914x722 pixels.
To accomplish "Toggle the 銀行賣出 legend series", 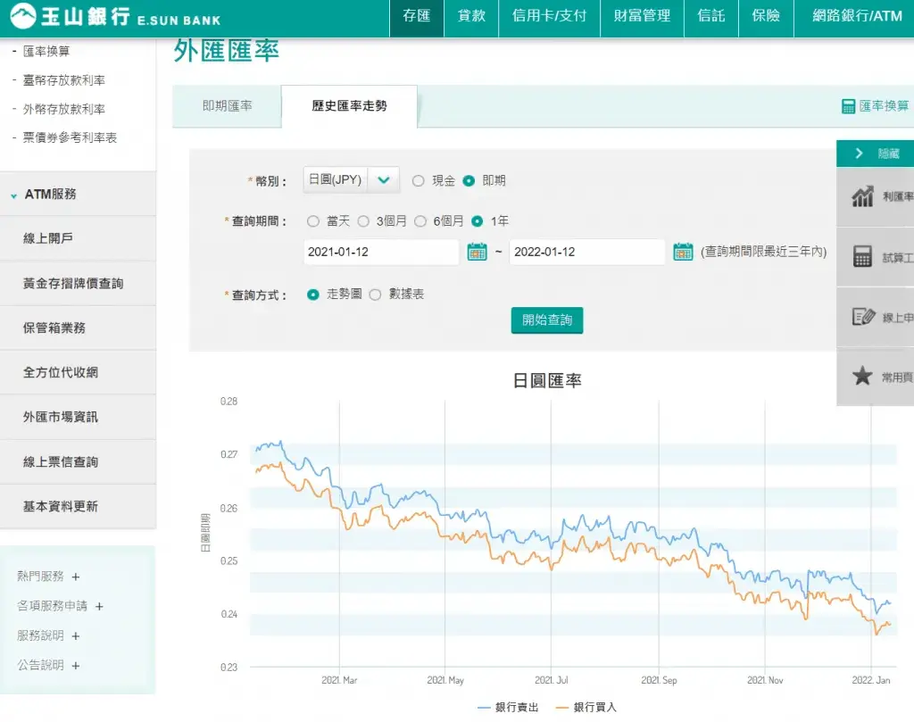I will 508,707.
